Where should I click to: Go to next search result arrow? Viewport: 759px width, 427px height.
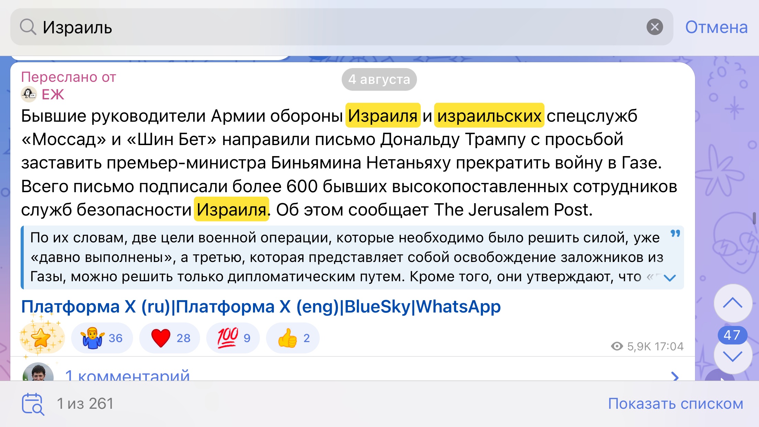point(733,357)
